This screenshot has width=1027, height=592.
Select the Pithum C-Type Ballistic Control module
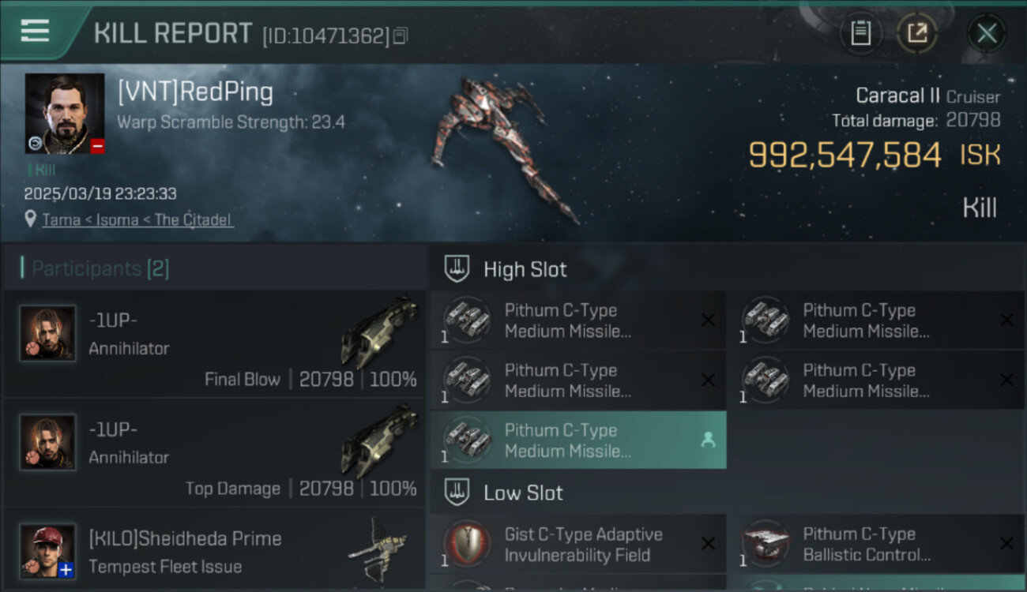coord(876,544)
